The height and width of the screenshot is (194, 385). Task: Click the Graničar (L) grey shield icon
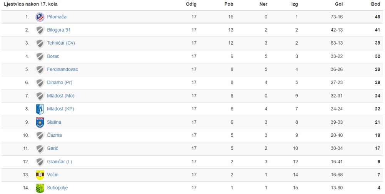pos(40,162)
